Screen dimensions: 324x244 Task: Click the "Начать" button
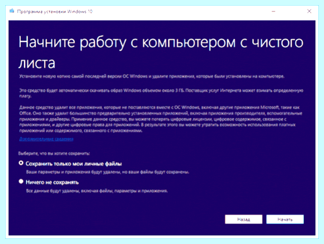coord(285,219)
